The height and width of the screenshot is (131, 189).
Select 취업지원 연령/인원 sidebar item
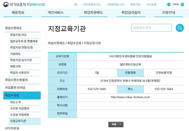tap(21, 47)
